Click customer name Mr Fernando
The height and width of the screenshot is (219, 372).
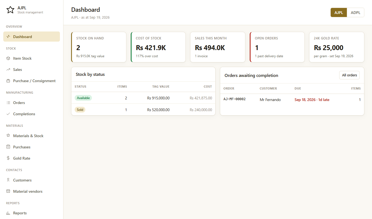click(x=270, y=100)
